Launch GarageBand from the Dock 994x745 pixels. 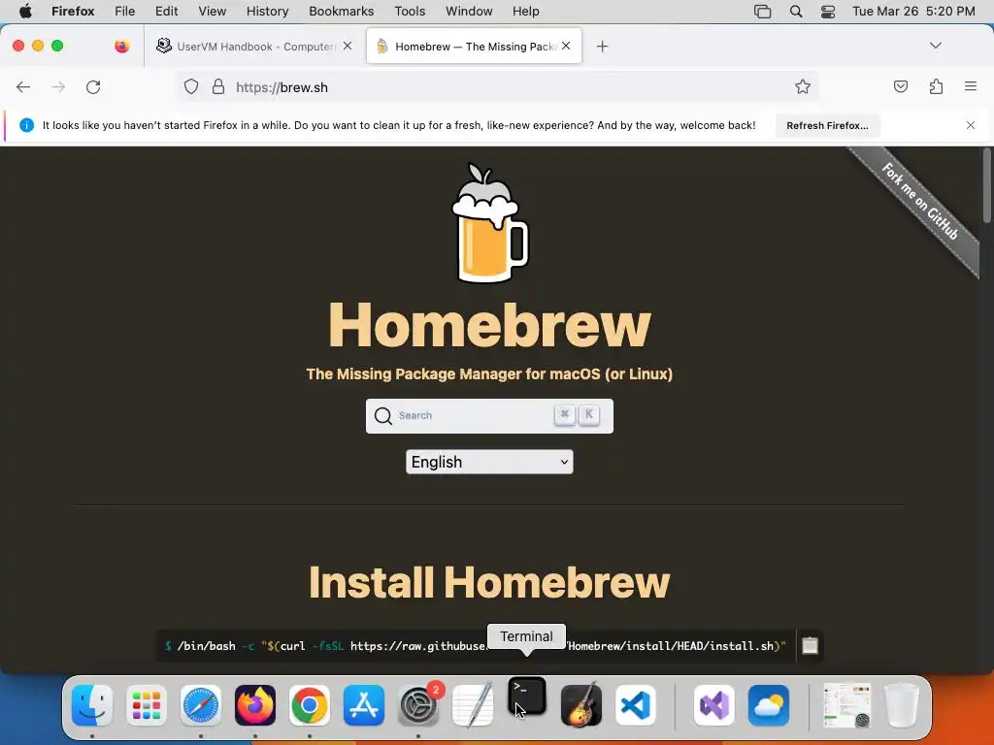coord(581,705)
